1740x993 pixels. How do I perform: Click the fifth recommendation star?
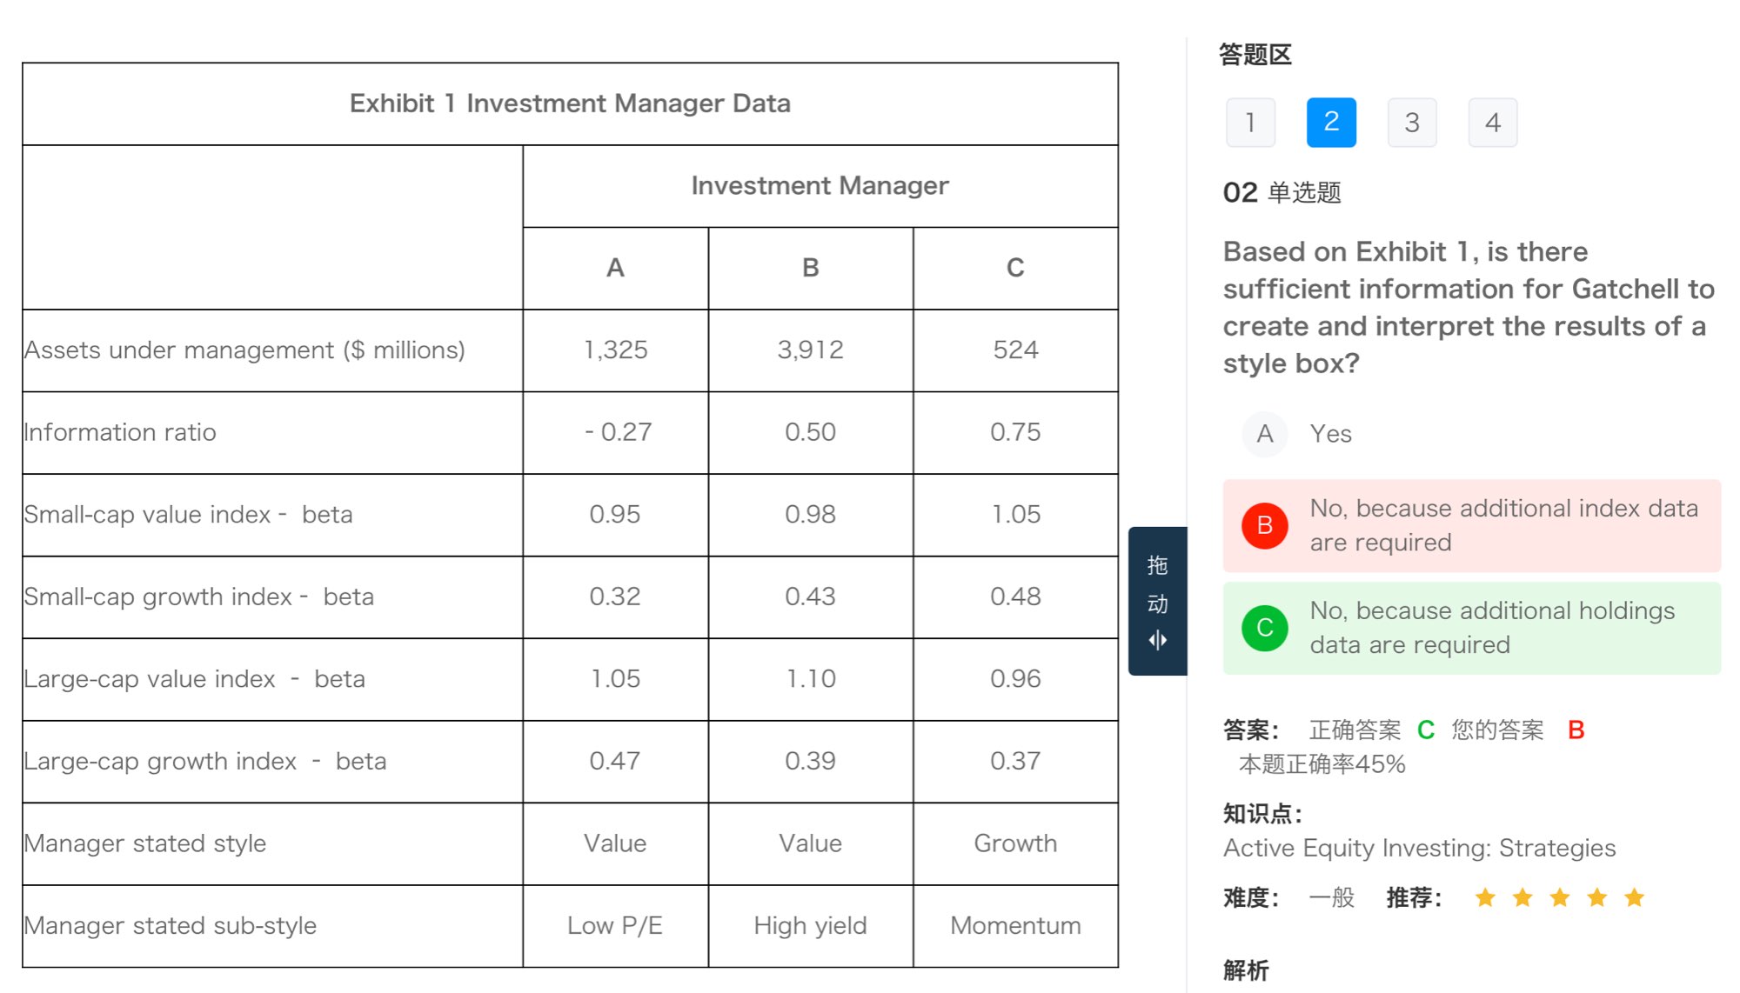click(1635, 897)
